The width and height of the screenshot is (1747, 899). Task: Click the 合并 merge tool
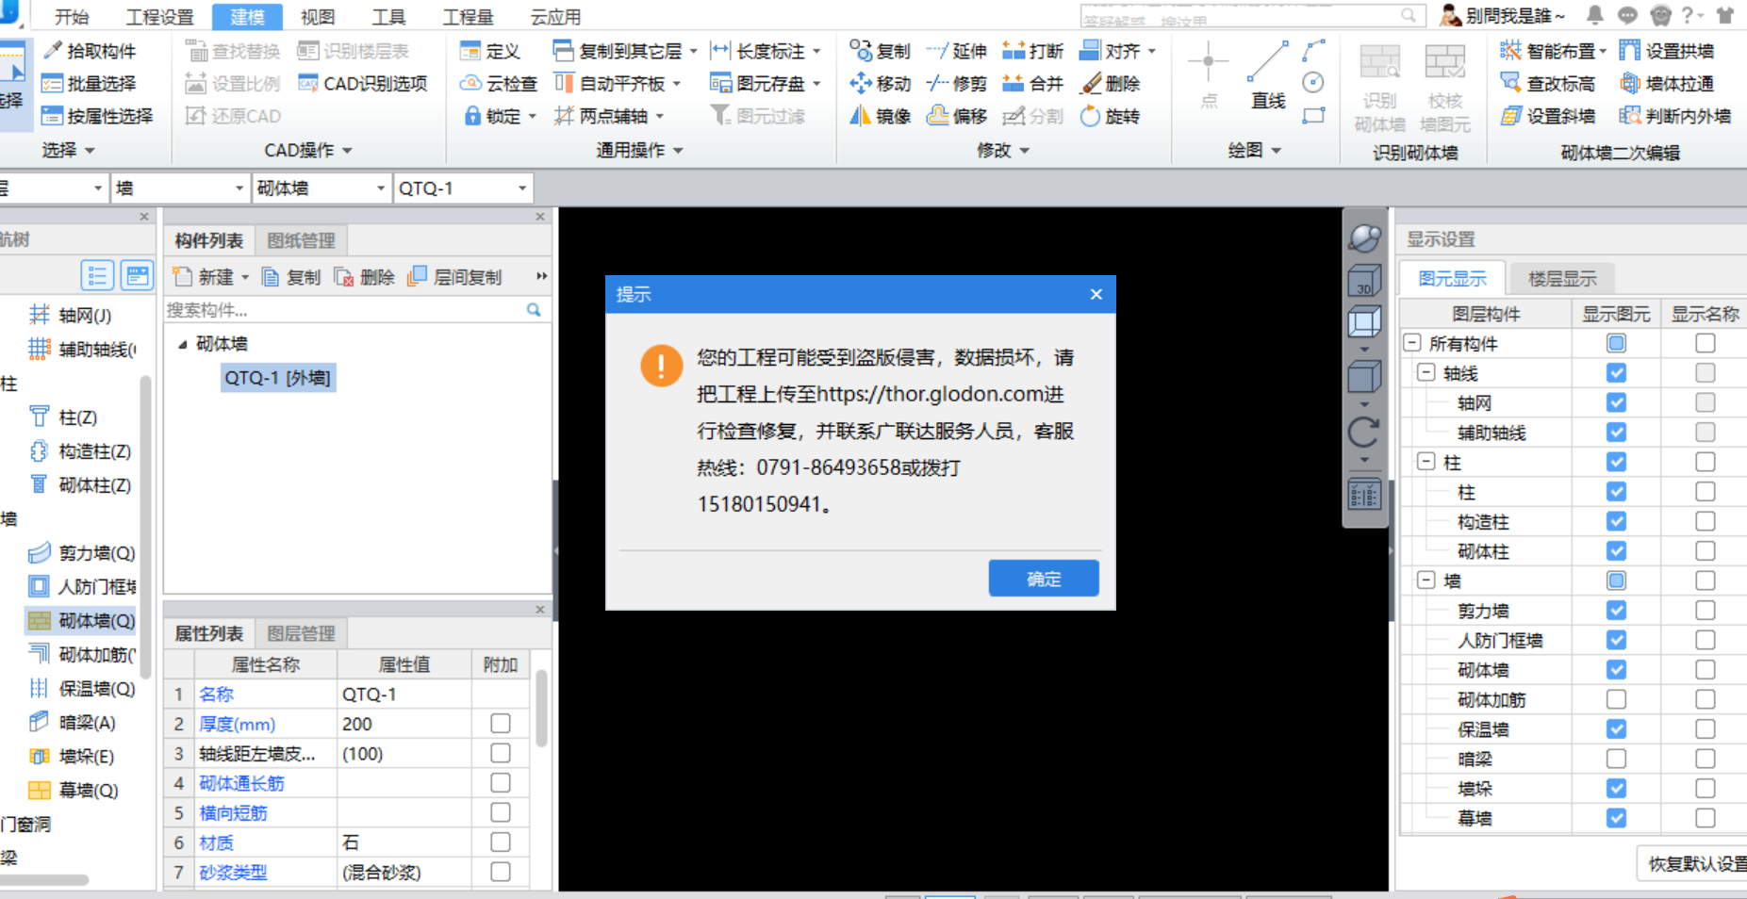[x=1032, y=84]
